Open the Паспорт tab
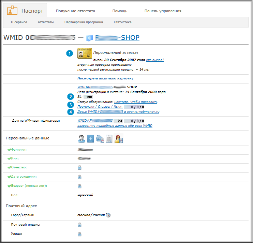 click(x=25, y=10)
